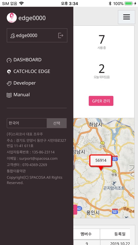Viewport: 138px width, 245px height.
Task: Click the 등록일 column header
Action: point(120,234)
